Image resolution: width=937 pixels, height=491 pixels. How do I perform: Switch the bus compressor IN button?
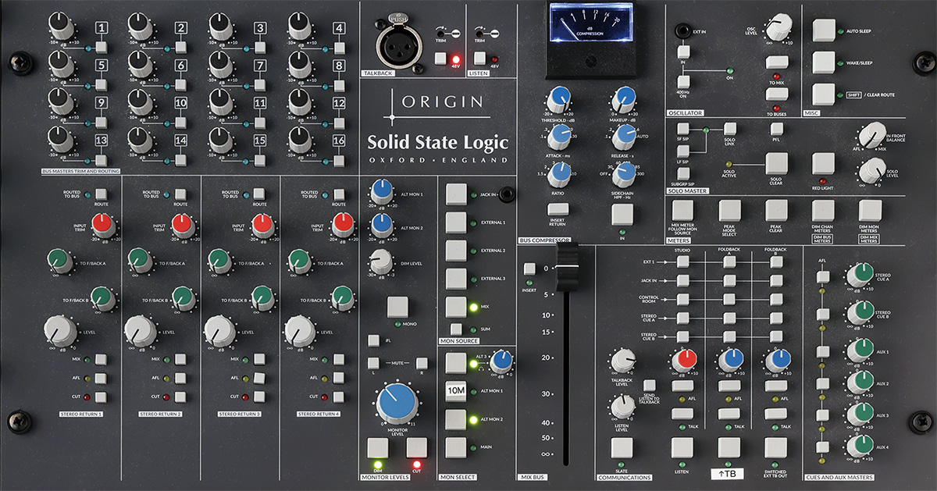622,214
